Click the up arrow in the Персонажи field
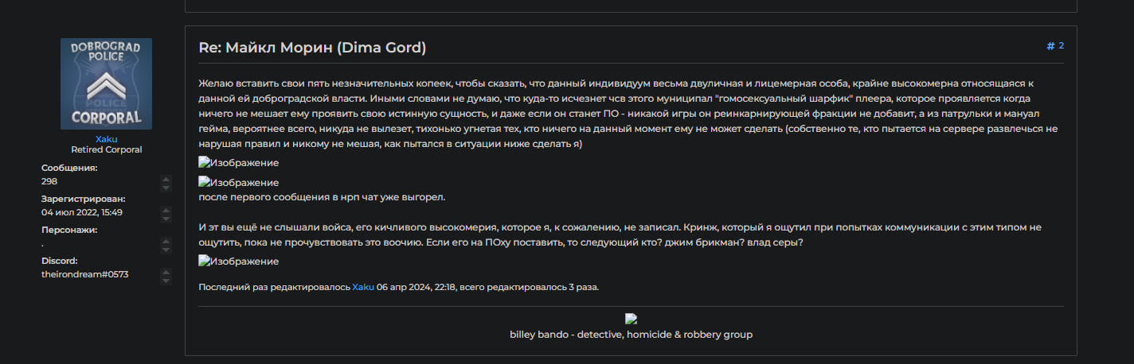Image resolution: width=1134 pixels, height=364 pixels. click(166, 239)
